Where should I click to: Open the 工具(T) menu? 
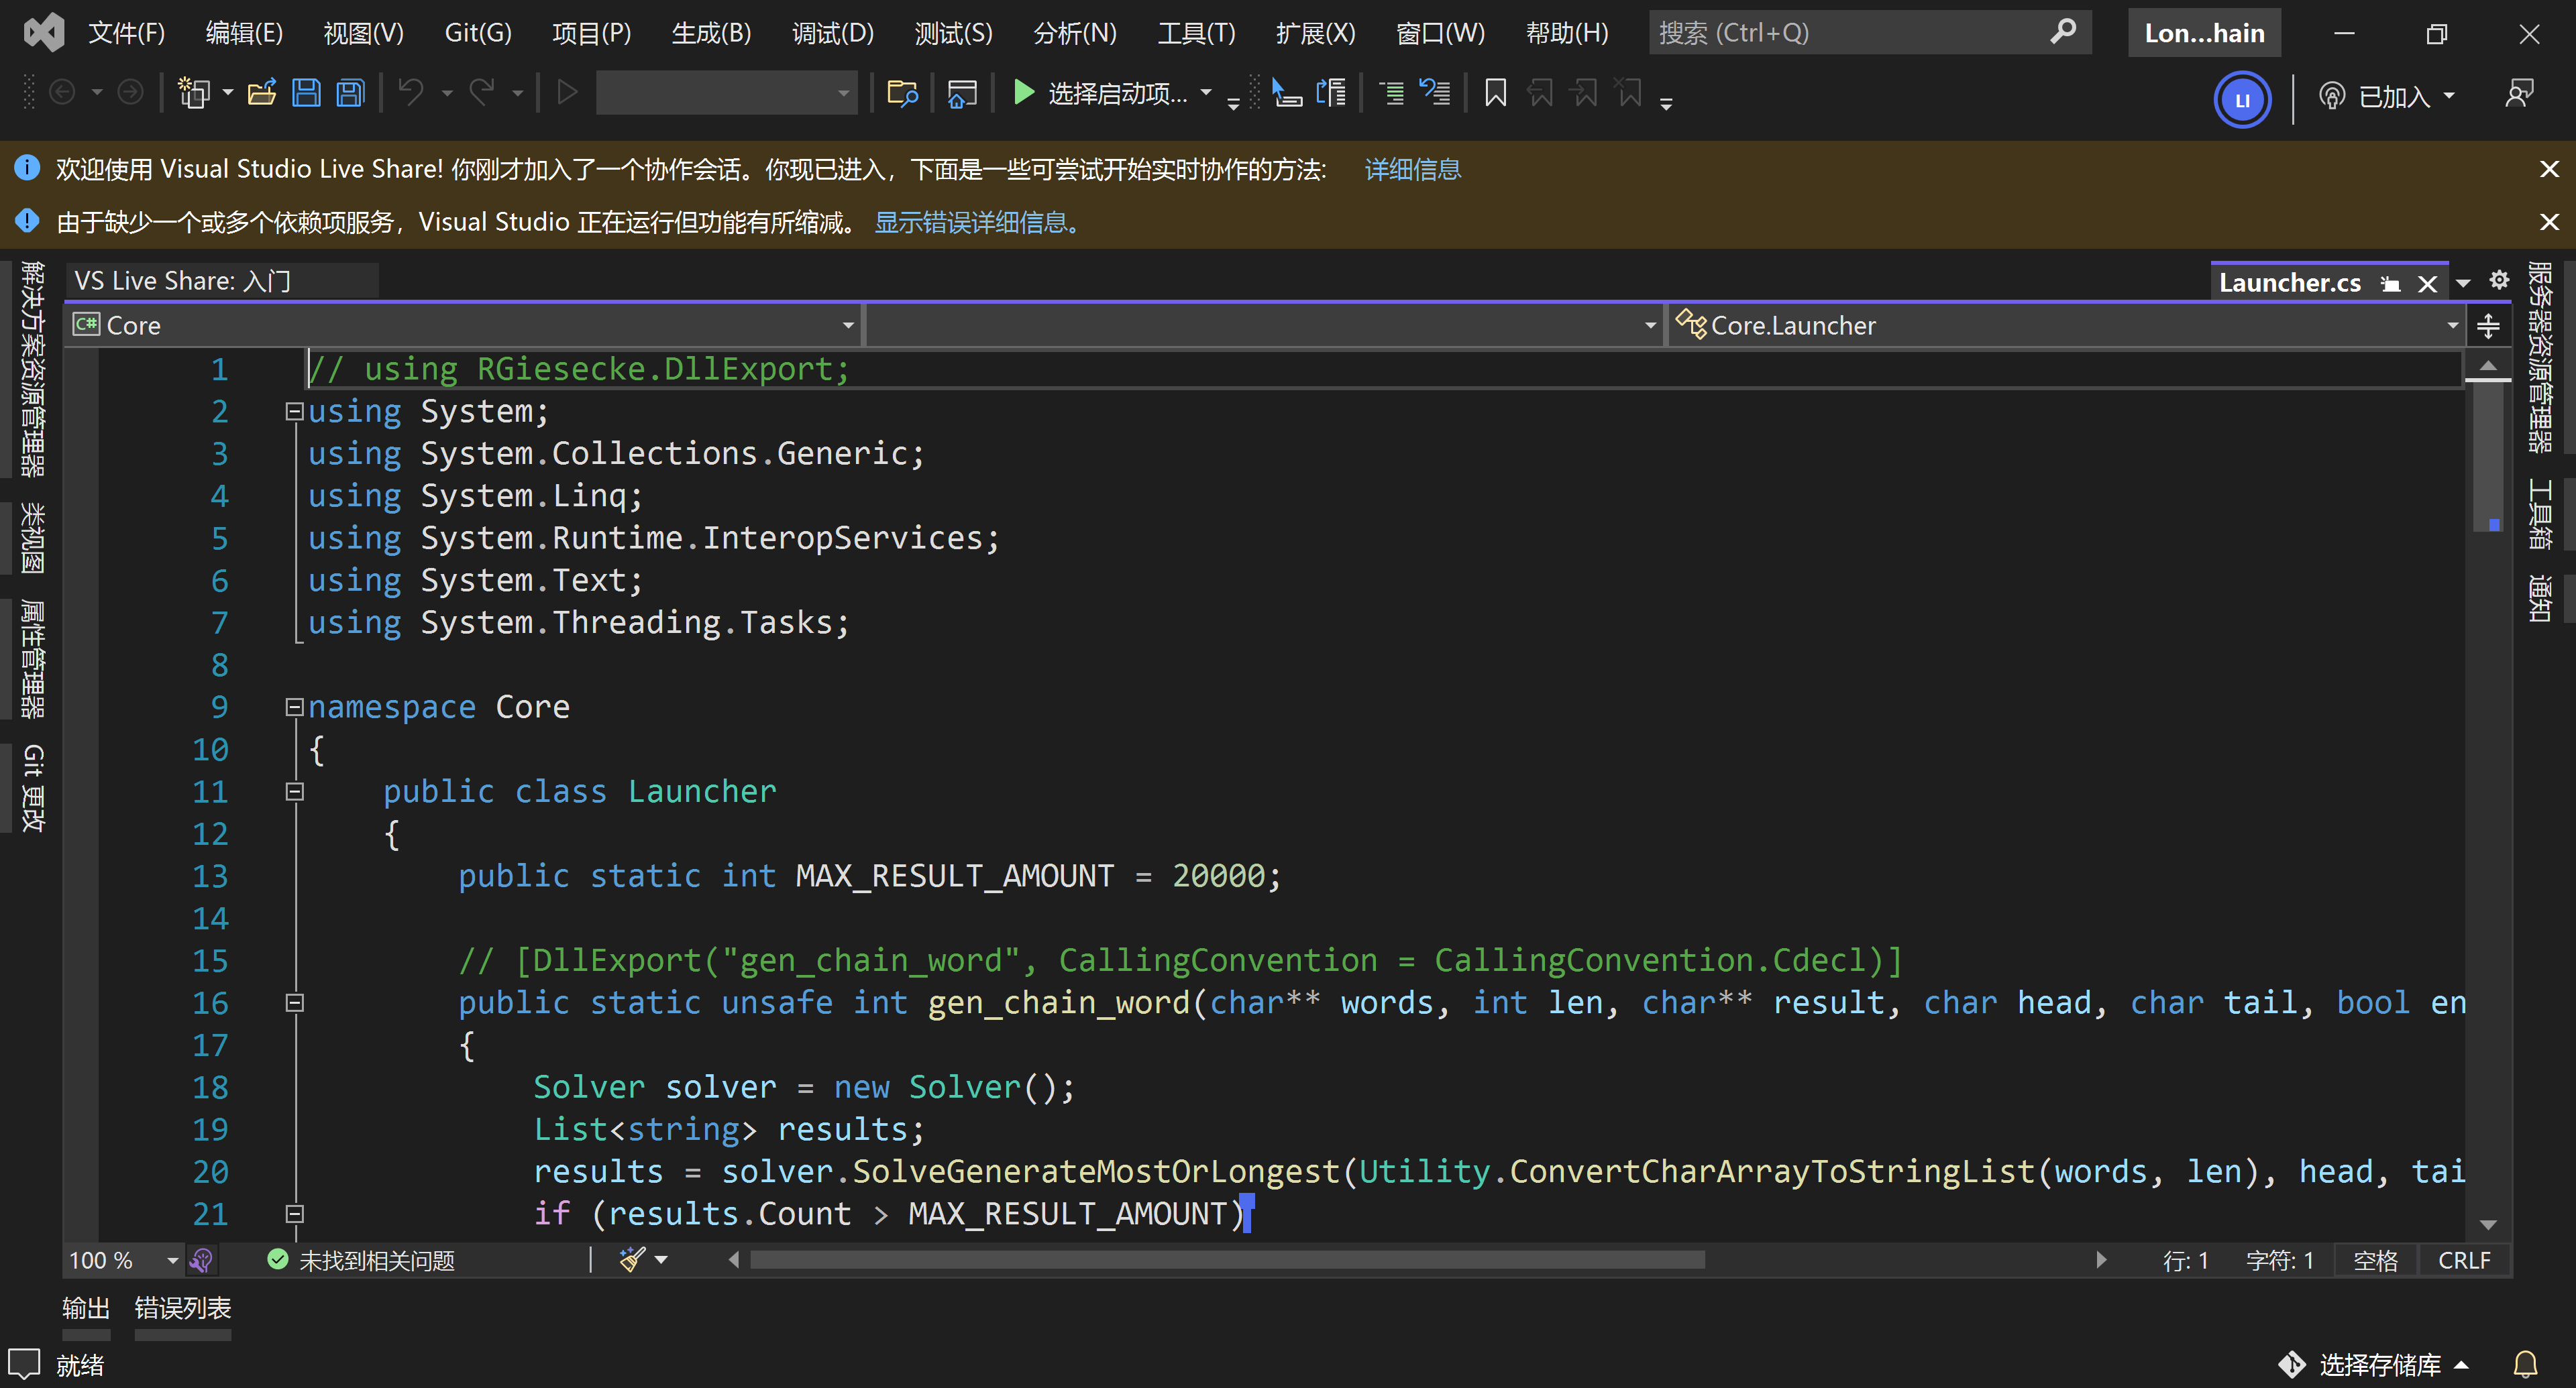tap(1196, 33)
